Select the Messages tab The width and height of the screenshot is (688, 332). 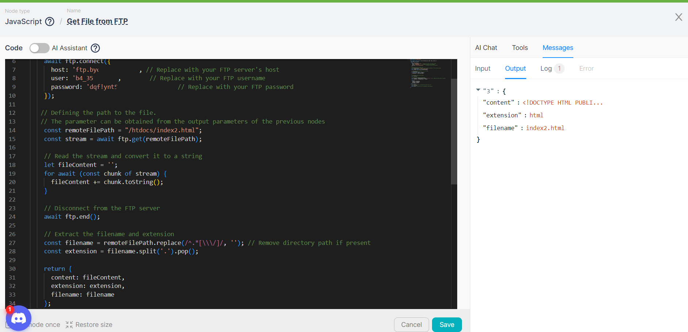coord(558,48)
